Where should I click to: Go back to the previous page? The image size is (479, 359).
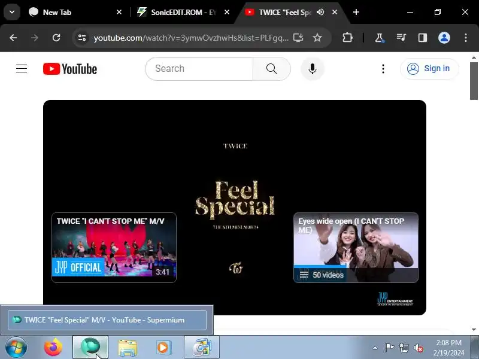click(x=13, y=38)
